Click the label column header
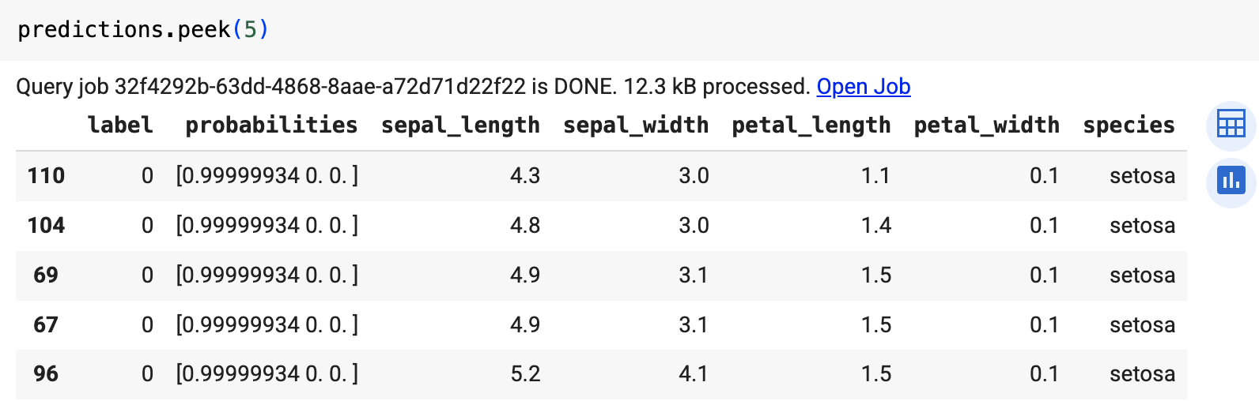This screenshot has width=1259, height=401. [x=120, y=125]
